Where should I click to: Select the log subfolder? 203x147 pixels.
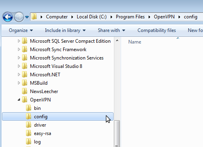tap(37, 142)
